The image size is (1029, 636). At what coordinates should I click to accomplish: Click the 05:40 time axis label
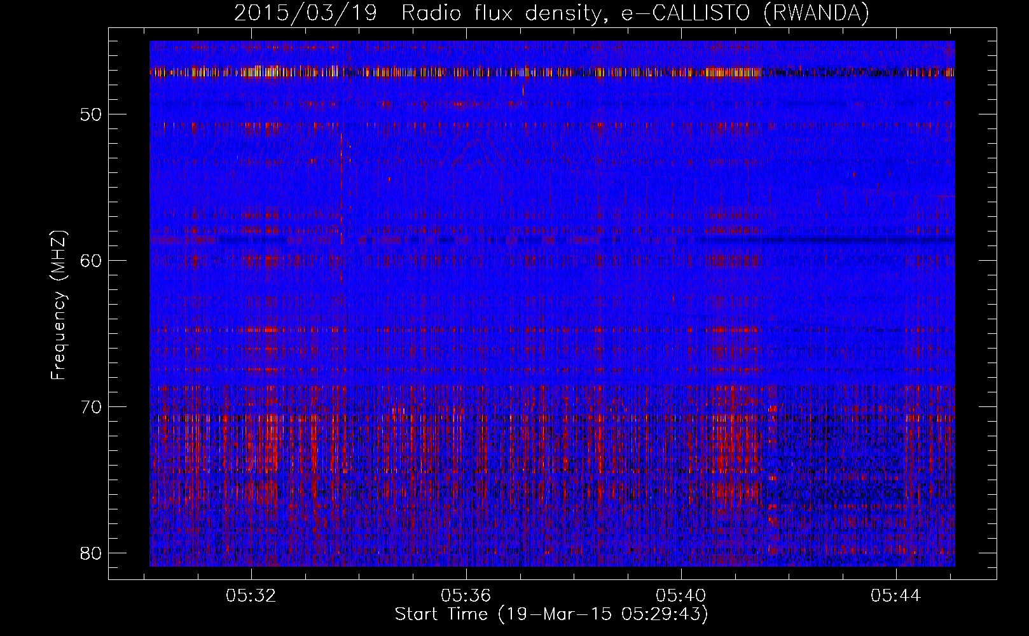[681, 596]
